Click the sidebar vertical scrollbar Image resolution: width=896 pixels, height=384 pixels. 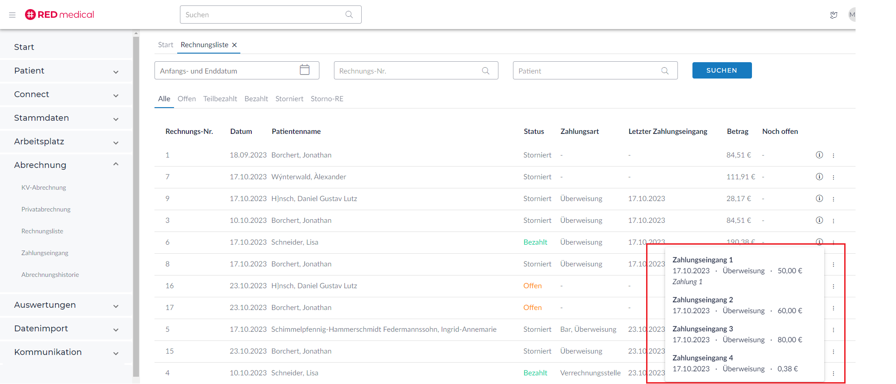pos(136,204)
